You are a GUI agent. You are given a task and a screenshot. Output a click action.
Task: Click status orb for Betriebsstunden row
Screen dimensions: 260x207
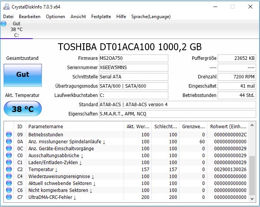[x=9, y=134]
